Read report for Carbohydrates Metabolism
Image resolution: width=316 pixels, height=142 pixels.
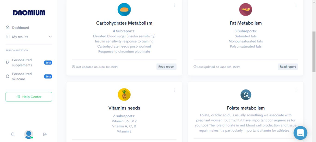[x=166, y=67]
